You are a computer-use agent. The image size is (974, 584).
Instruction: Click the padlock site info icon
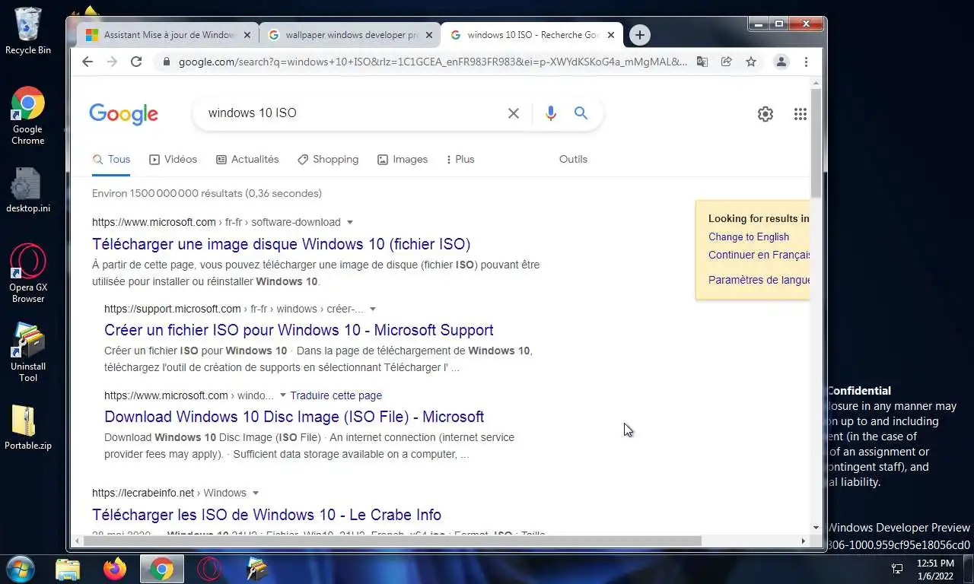[x=166, y=62]
